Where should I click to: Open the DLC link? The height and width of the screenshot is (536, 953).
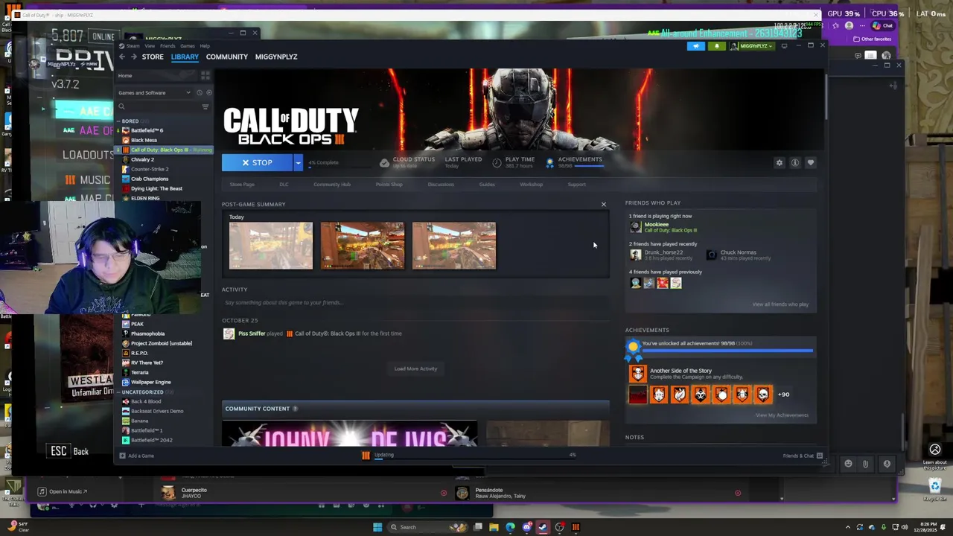tap(284, 185)
